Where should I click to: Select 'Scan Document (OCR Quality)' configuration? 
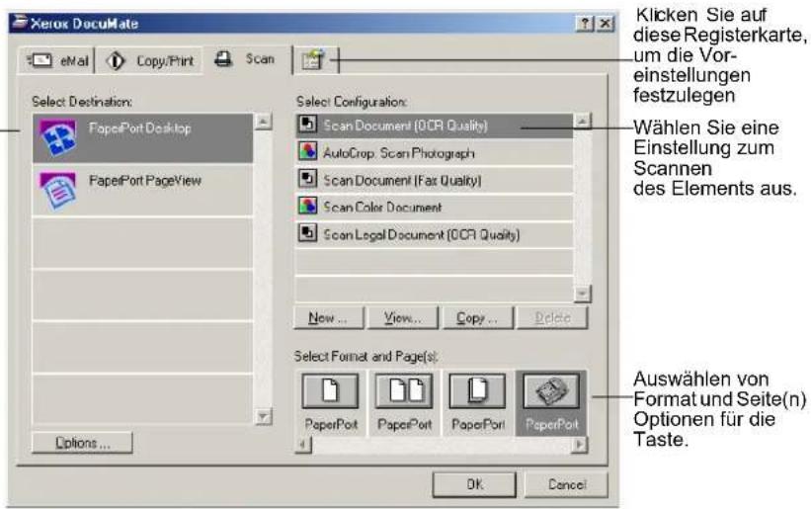434,126
